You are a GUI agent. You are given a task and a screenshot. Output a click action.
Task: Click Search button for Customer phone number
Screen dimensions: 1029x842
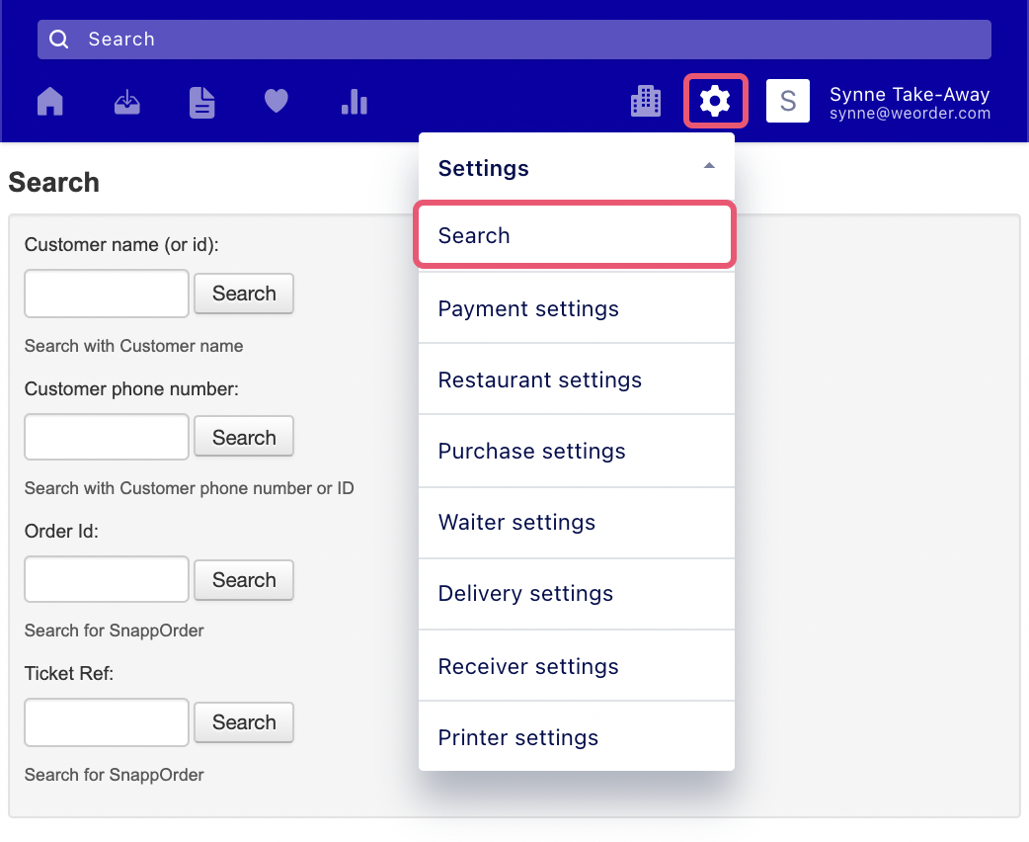point(244,437)
